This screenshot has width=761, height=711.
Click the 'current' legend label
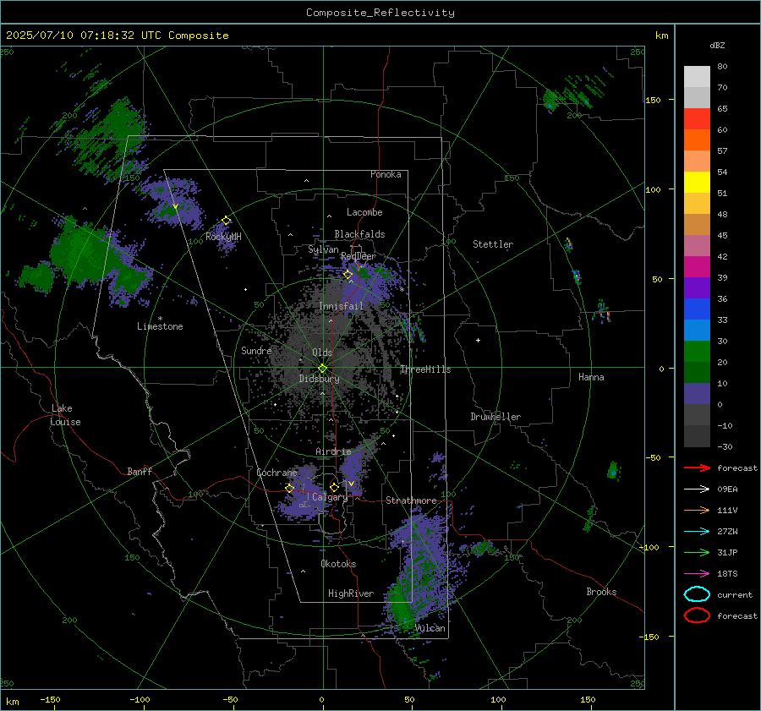735,594
